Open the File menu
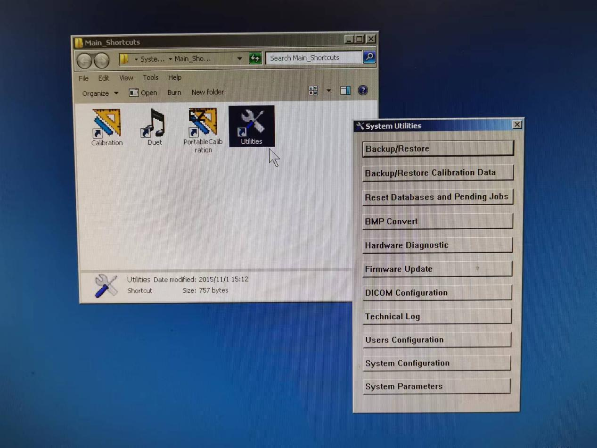The height and width of the screenshot is (448, 597). pos(83,78)
